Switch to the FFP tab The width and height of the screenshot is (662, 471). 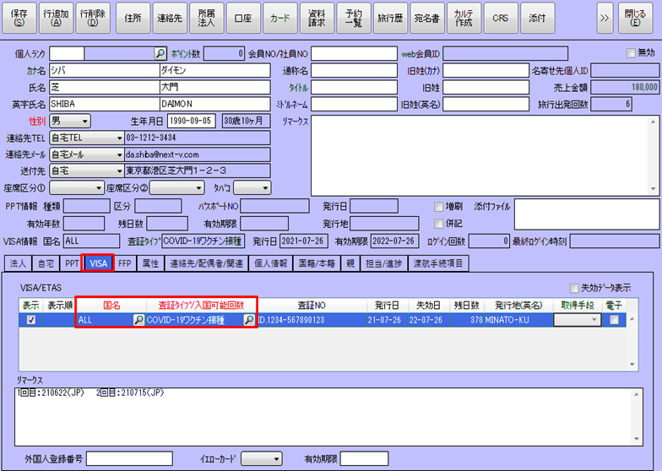coord(125,263)
